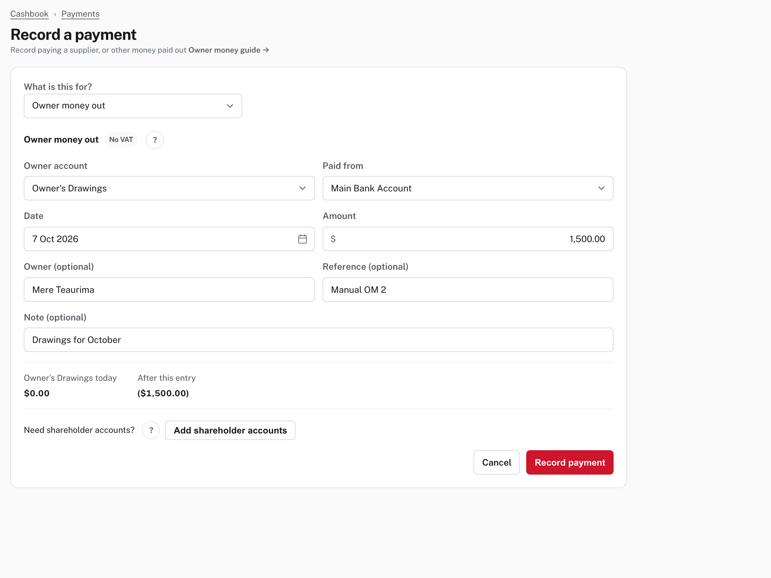771x578 pixels.
Task: Click the Cancel button
Action: (496, 462)
